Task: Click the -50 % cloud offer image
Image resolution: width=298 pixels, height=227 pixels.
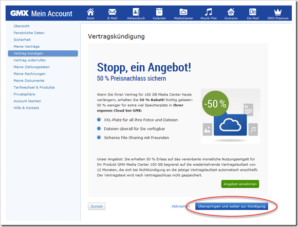Action: [x=231, y=116]
